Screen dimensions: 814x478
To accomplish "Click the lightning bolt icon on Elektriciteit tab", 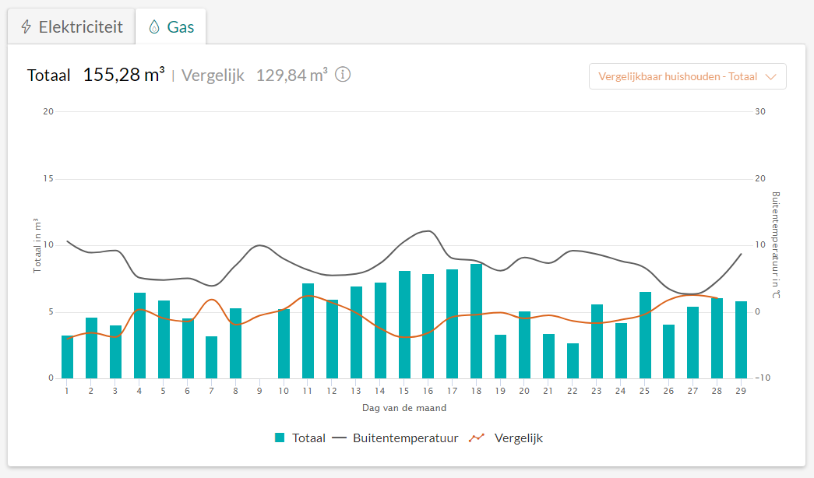I will [x=26, y=27].
